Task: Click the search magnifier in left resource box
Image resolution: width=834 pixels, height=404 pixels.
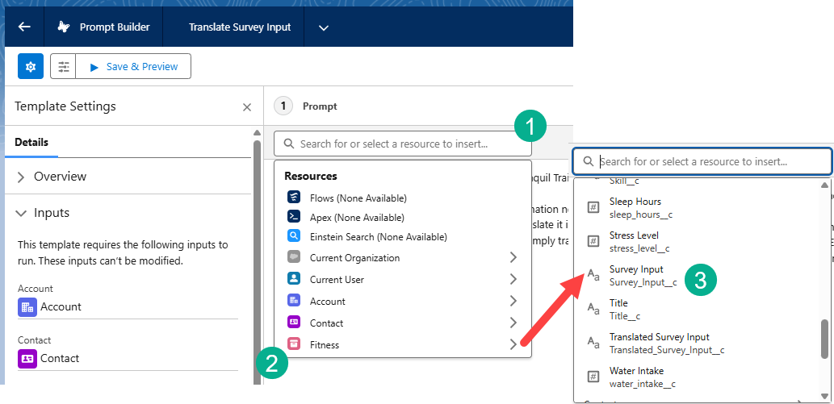Action: click(x=289, y=144)
